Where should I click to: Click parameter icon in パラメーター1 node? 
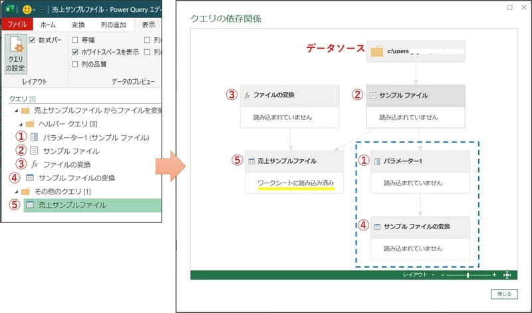[x=377, y=161]
